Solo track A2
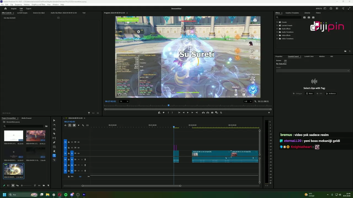The height and width of the screenshot is (198, 353). [x=82, y=165]
